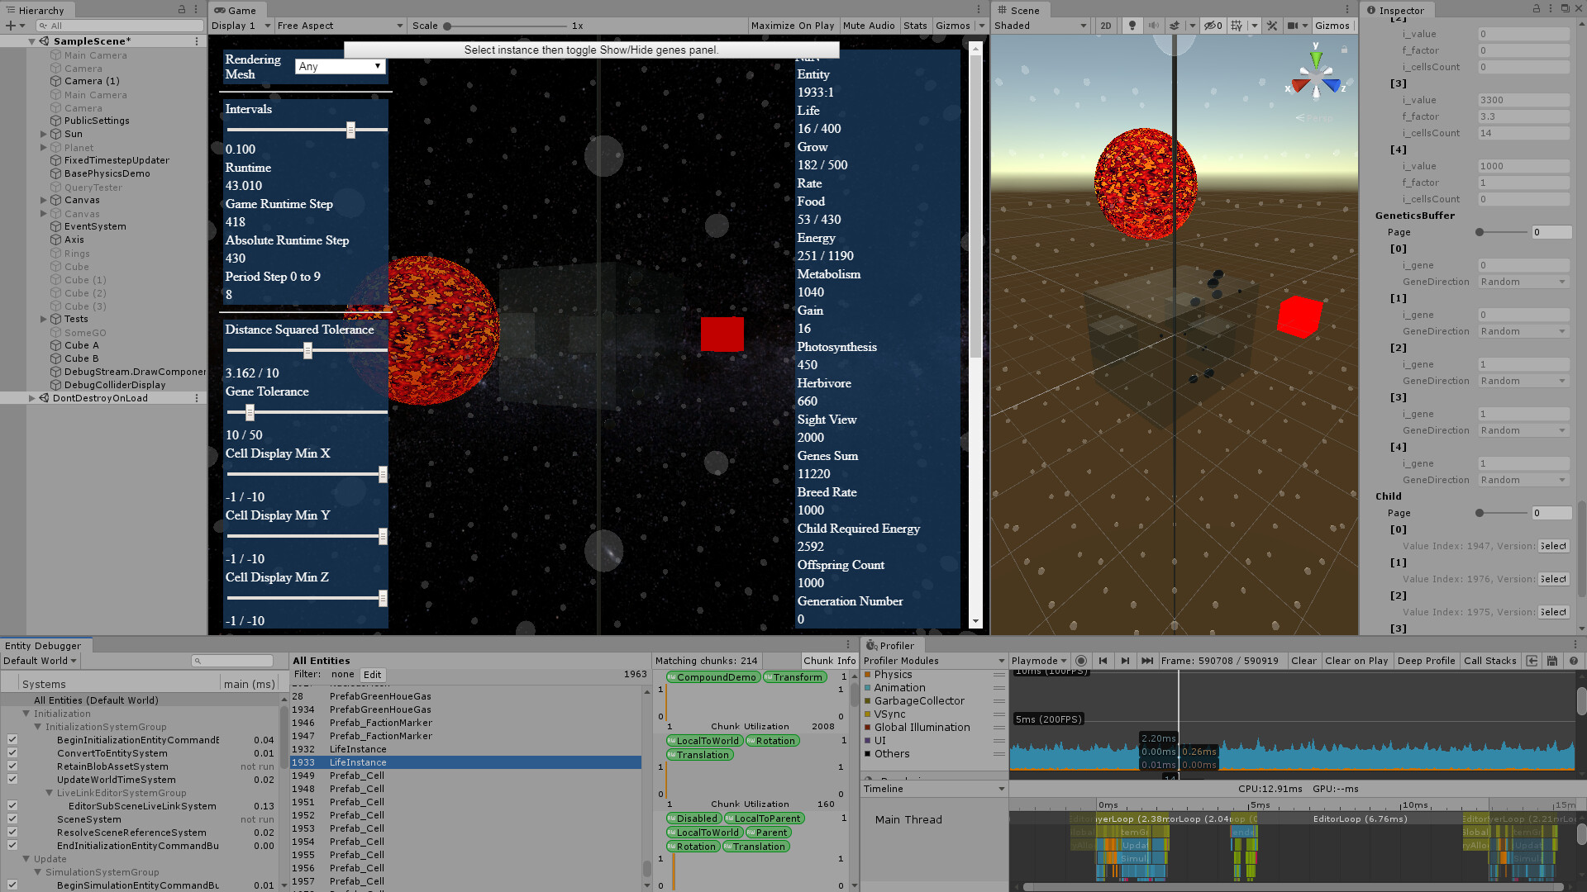The width and height of the screenshot is (1587, 892).
Task: Switch to the Entity Debugger tab
Action: point(43,646)
